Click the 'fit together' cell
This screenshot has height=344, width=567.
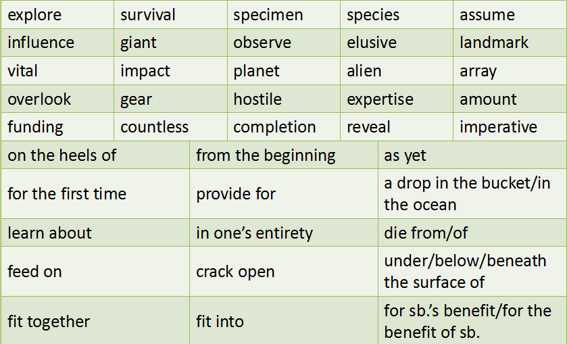click(x=49, y=322)
